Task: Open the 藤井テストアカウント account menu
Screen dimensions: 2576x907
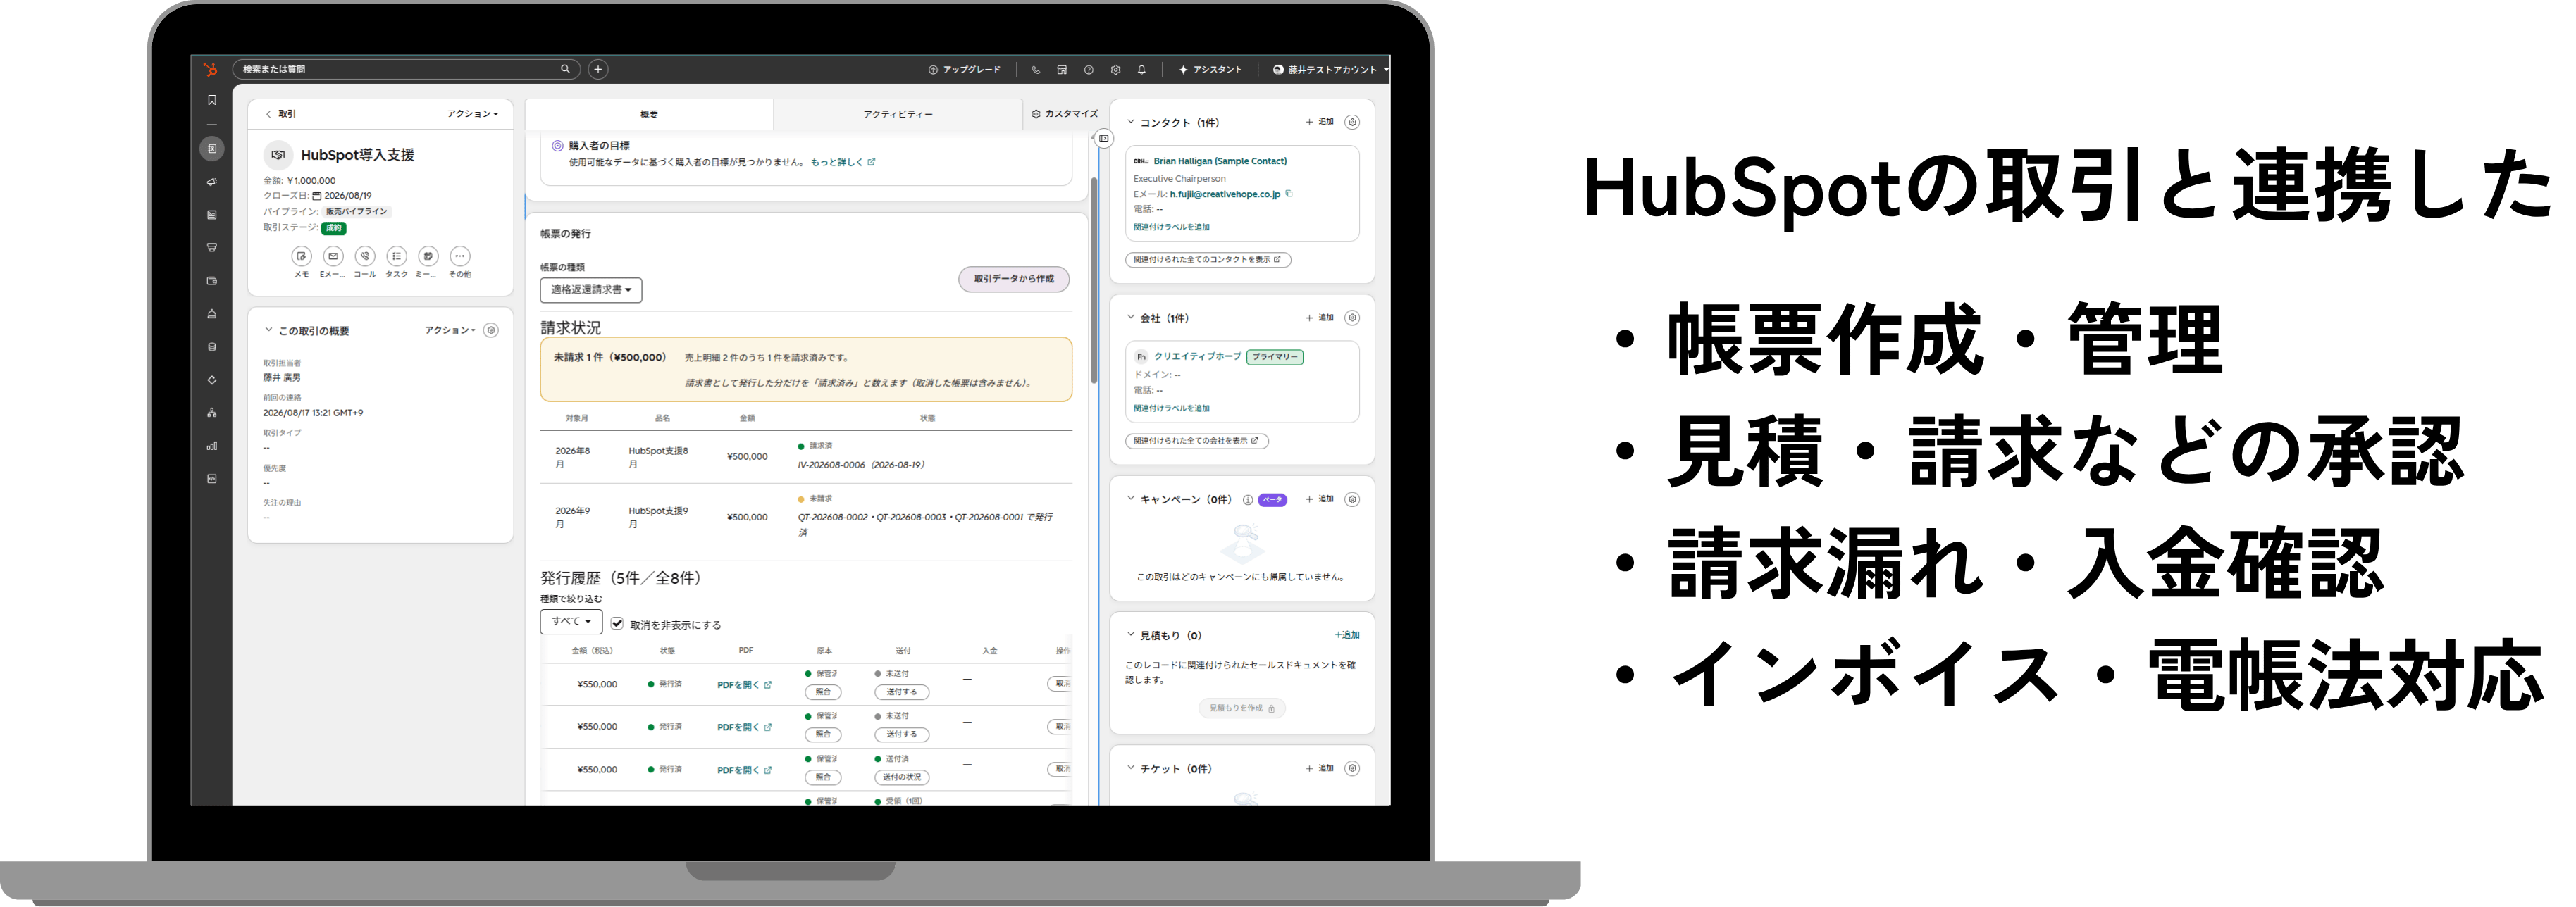Action: pyautogui.click(x=1330, y=70)
